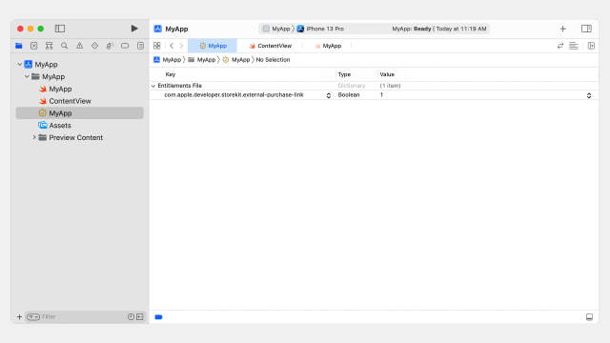Go forward in editor history

[x=181, y=46]
